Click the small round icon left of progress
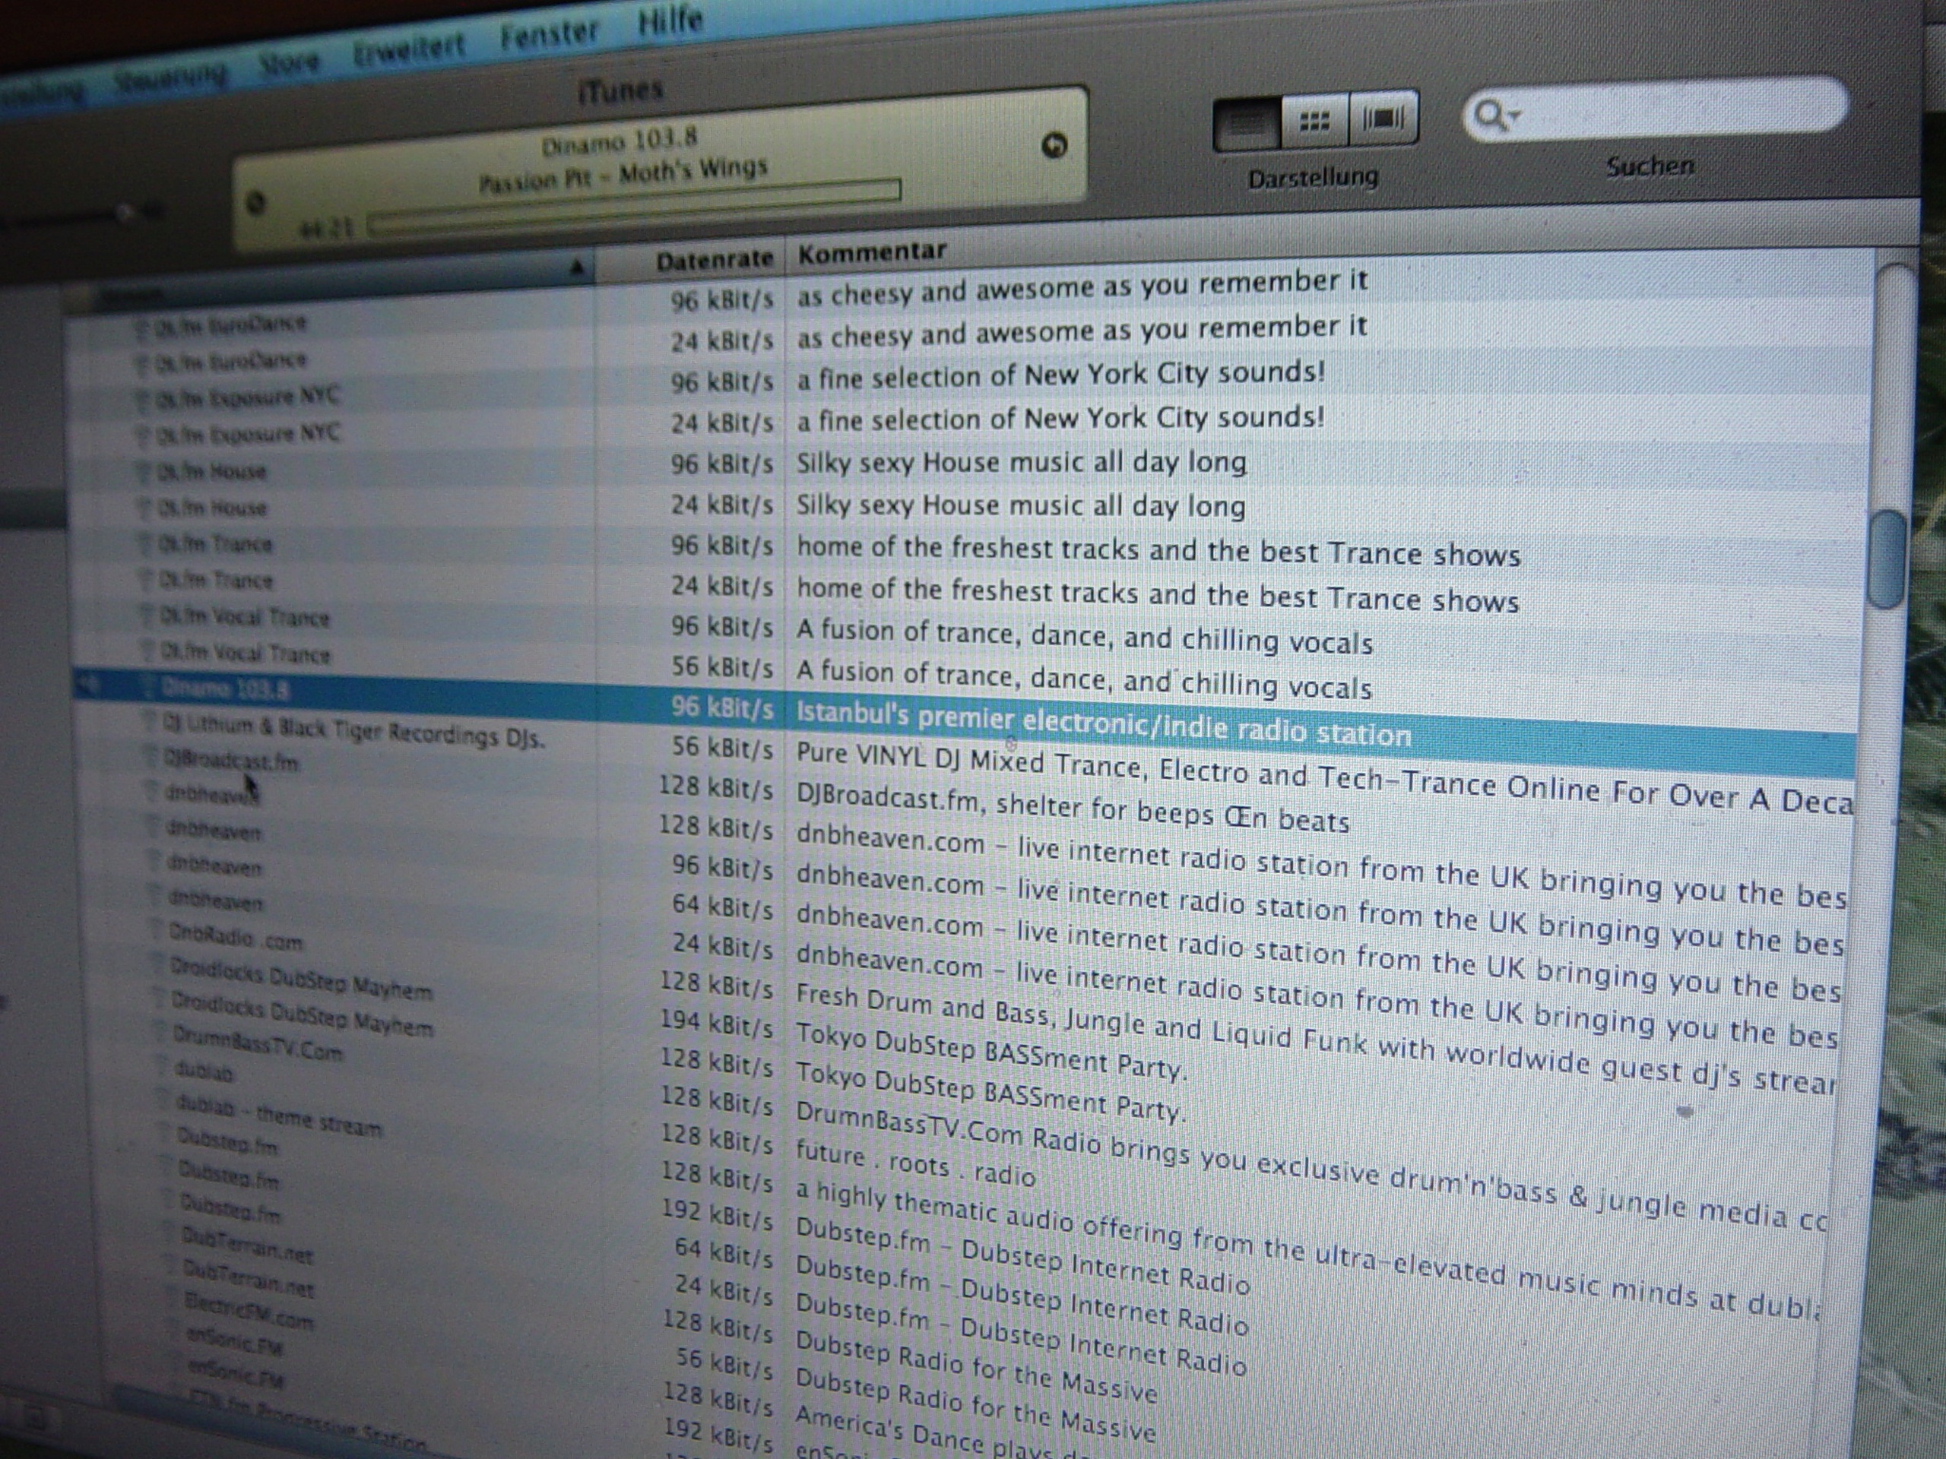This screenshot has height=1459, width=1946. 255,203
